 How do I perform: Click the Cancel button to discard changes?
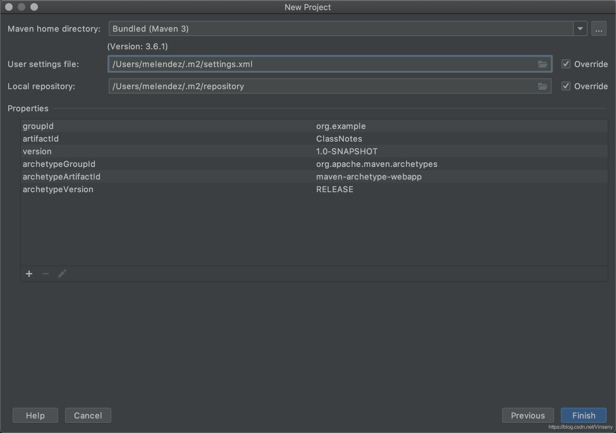[87, 415]
